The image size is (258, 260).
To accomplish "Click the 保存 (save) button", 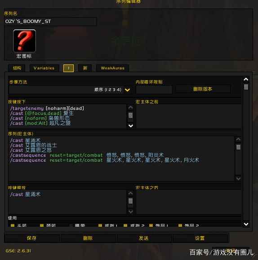I will tap(31, 238).
